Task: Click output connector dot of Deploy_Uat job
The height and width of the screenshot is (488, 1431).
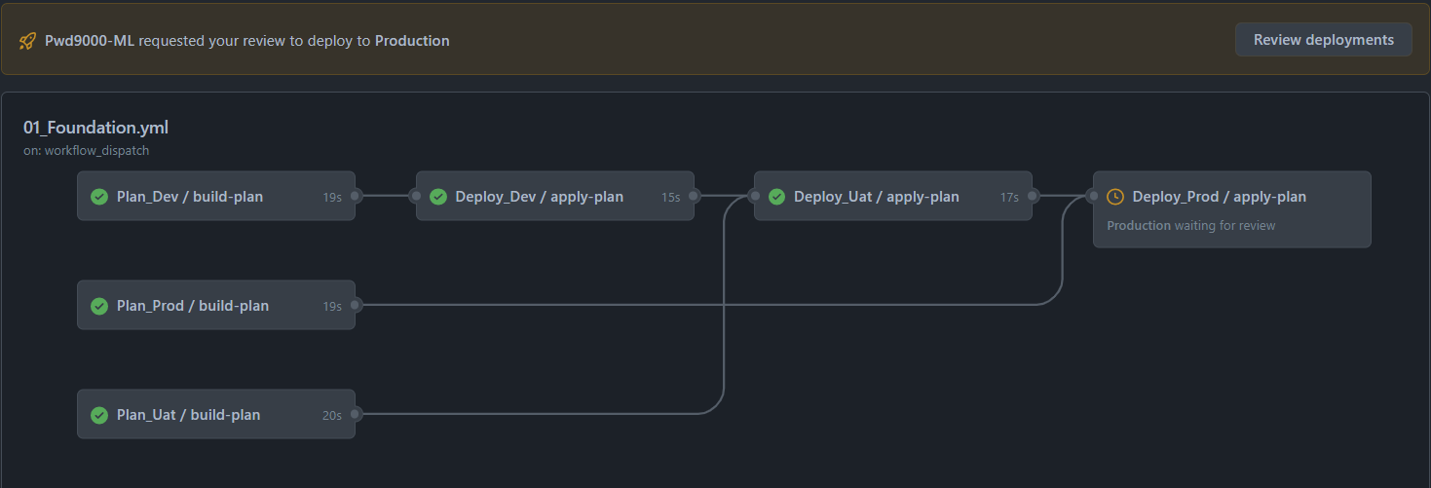Action: (x=1033, y=196)
